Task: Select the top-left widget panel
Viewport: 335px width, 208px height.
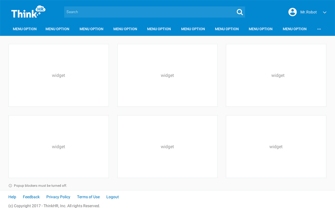Action: tap(59, 75)
